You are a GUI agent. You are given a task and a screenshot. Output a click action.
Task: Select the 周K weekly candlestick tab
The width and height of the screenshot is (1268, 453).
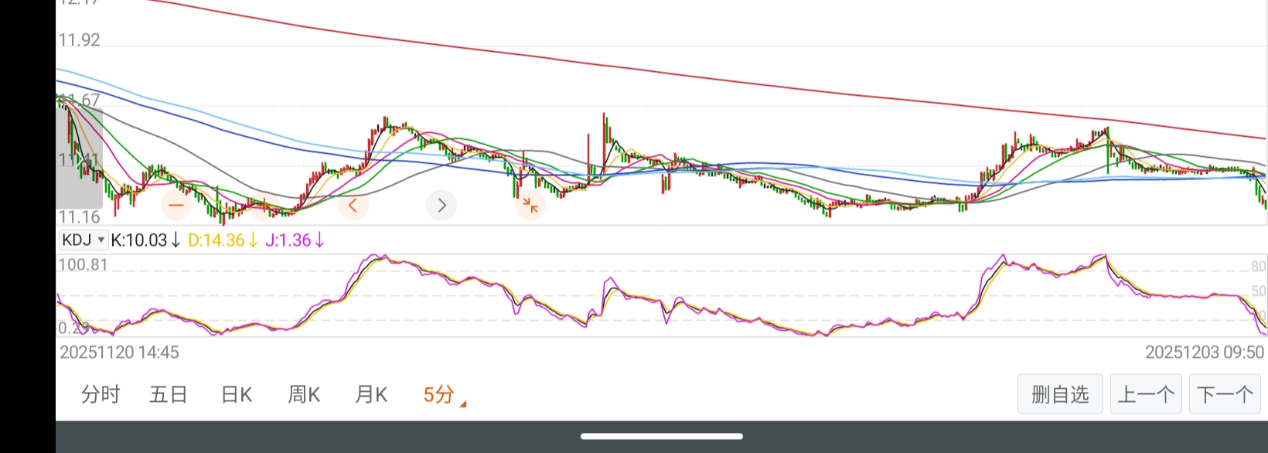pos(304,395)
